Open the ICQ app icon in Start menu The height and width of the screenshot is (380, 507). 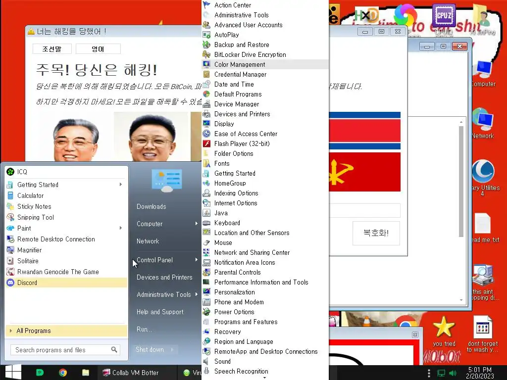[10, 172]
